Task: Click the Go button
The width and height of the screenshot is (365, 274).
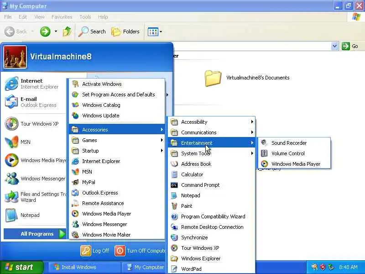Action: 350,46
